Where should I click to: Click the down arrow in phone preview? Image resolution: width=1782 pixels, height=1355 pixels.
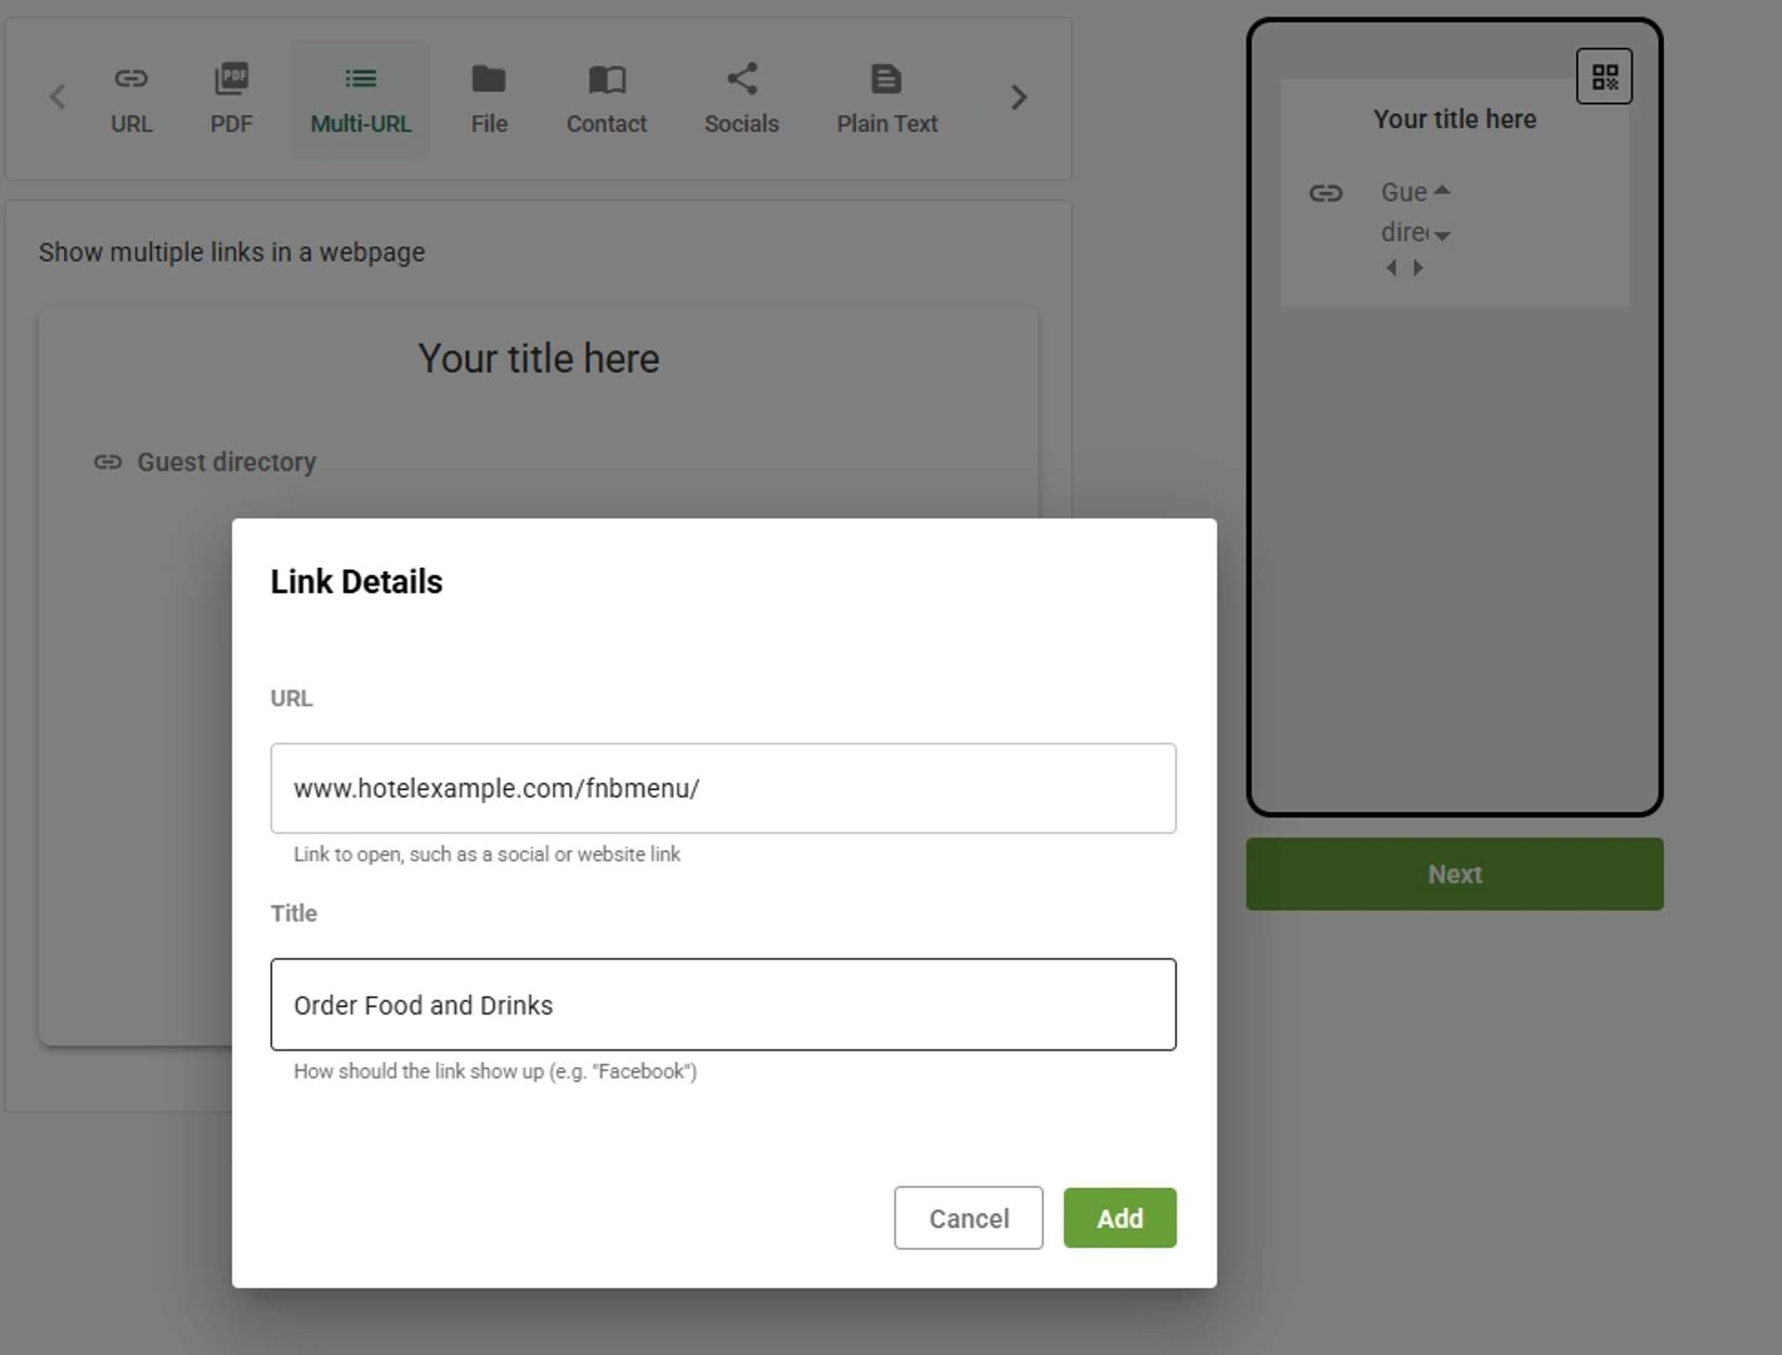pyautogui.click(x=1441, y=236)
